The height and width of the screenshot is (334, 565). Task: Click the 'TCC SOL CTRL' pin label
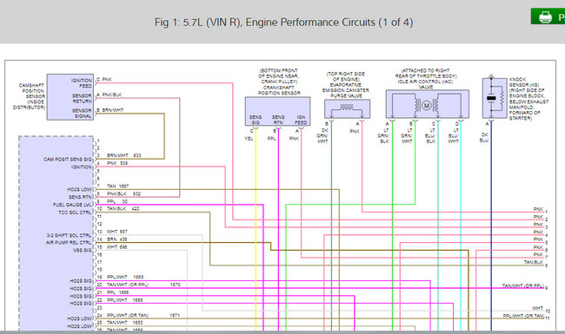(75, 213)
